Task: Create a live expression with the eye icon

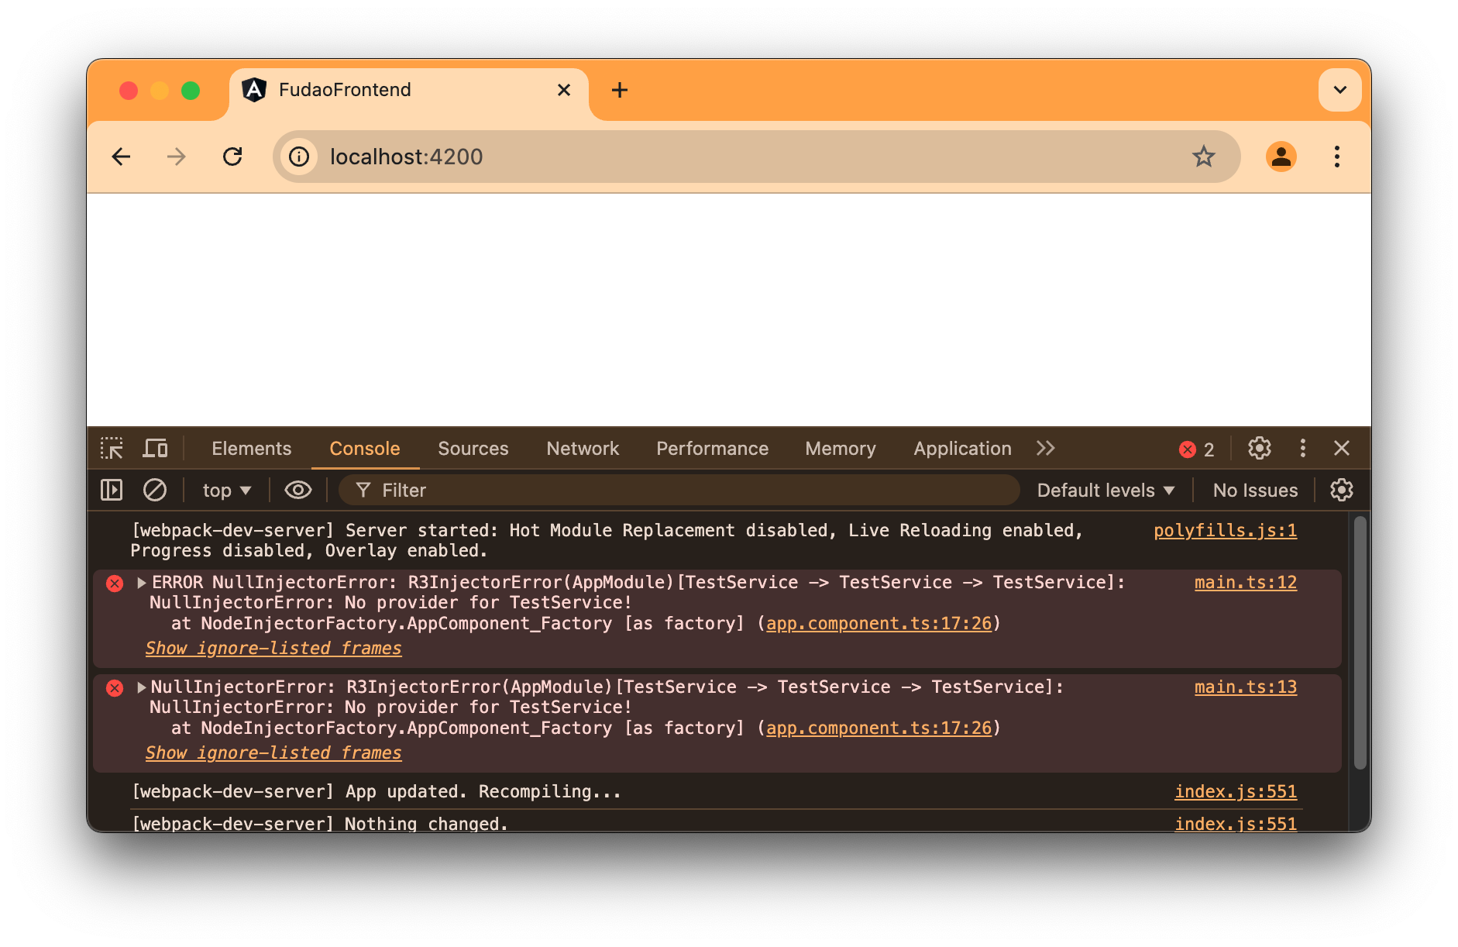Action: point(297,490)
